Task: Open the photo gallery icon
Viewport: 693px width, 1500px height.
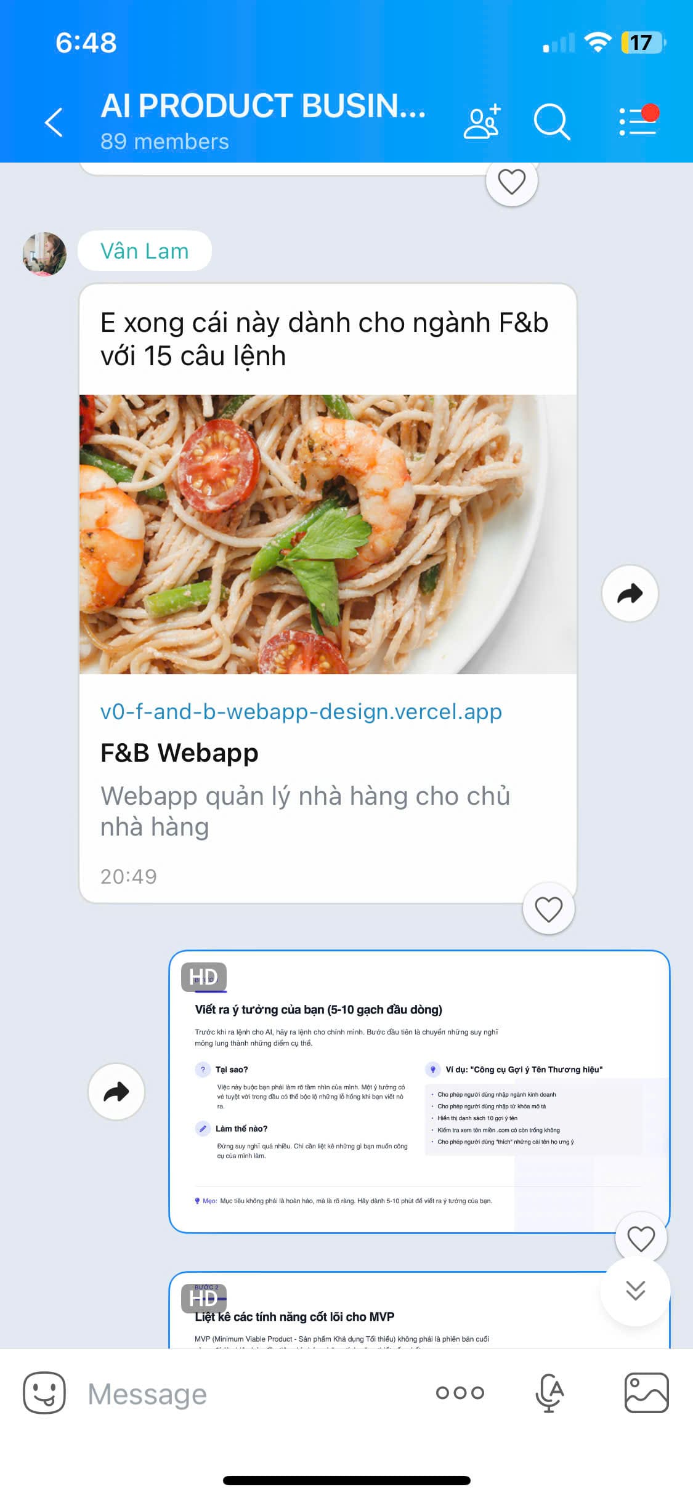Action: (x=646, y=1393)
